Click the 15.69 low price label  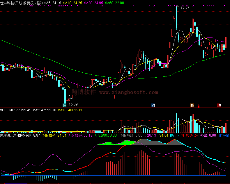pyautogui.click(x=73, y=104)
